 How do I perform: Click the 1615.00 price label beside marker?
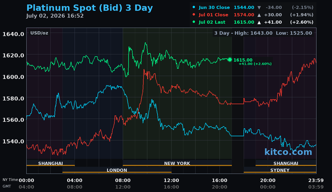coord(243,60)
